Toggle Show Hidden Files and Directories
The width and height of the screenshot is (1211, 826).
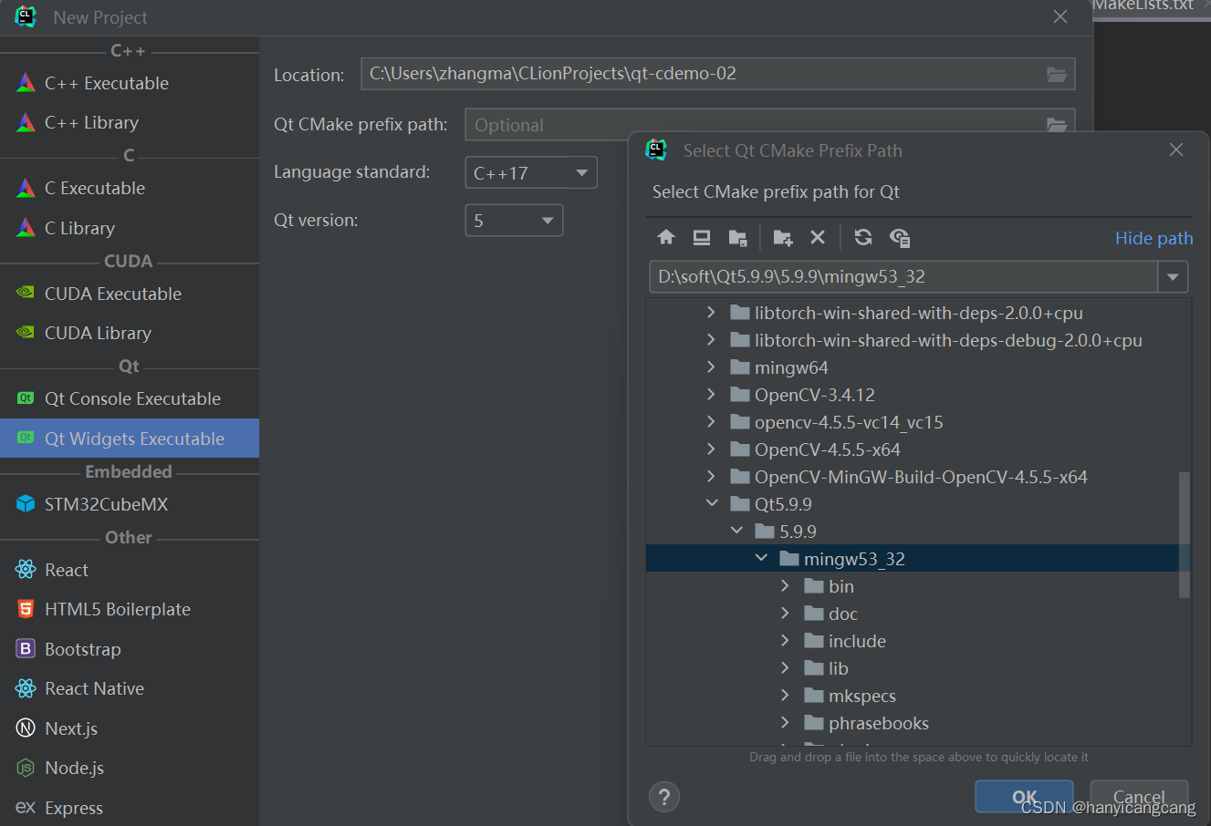tap(900, 237)
